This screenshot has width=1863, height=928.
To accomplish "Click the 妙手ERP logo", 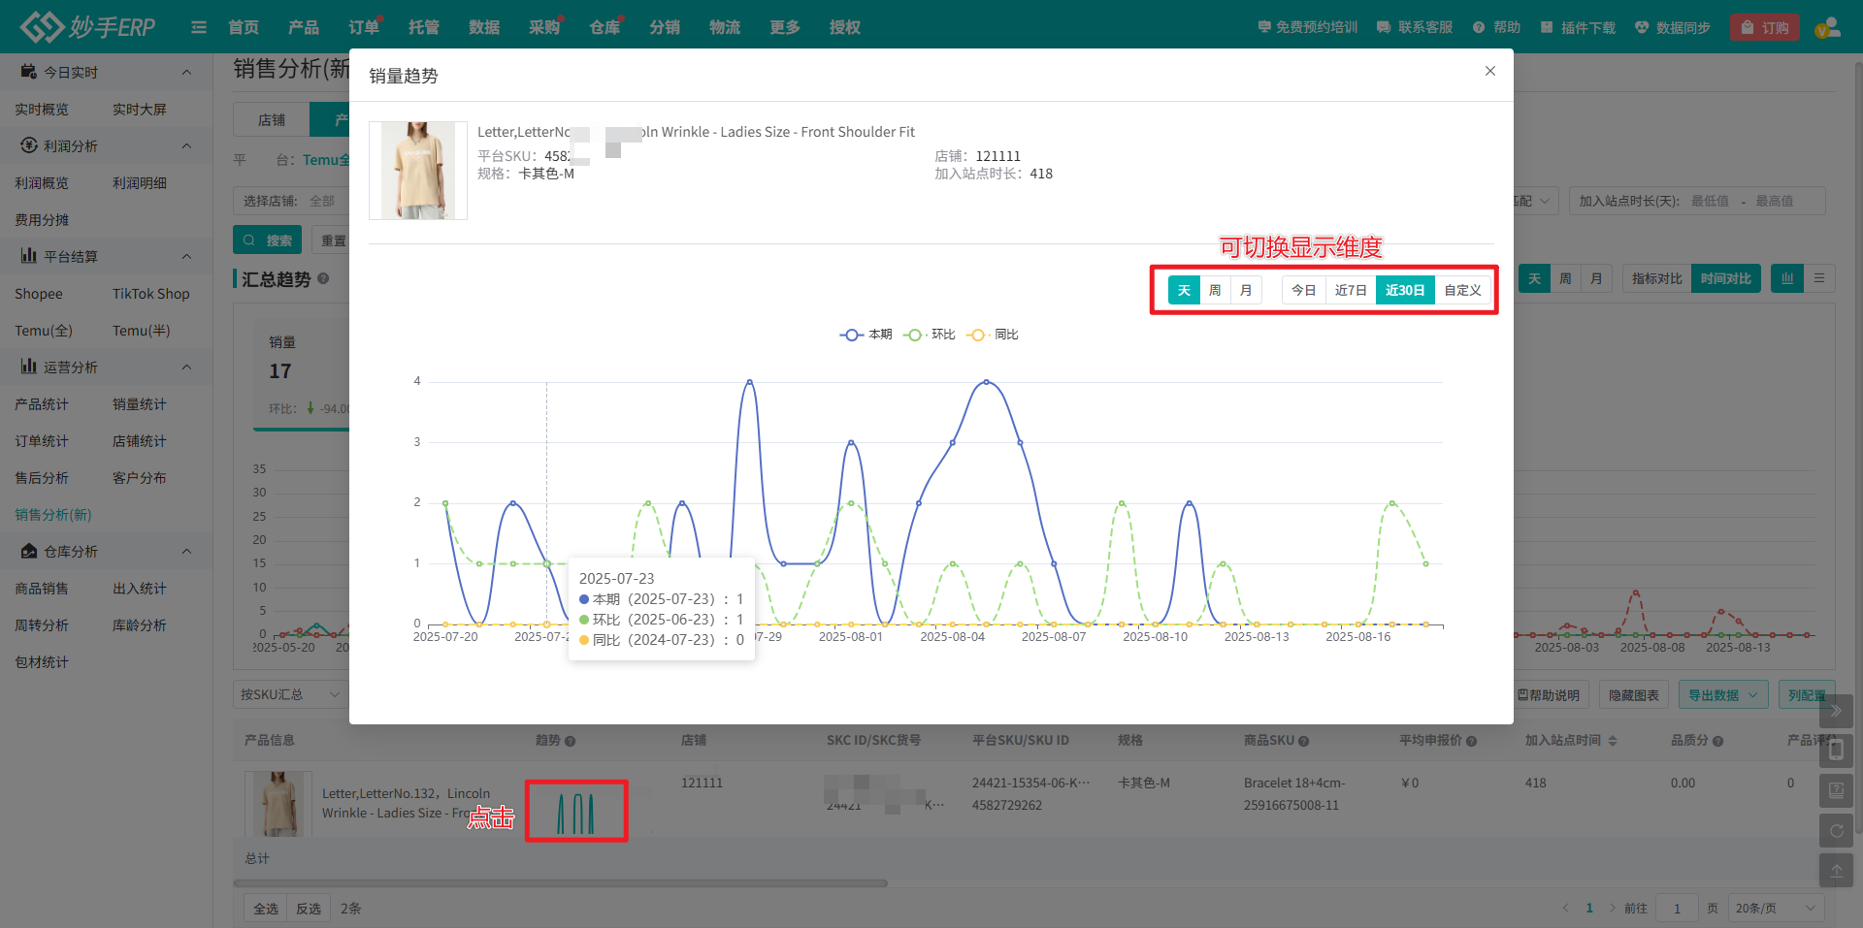I will (x=88, y=27).
